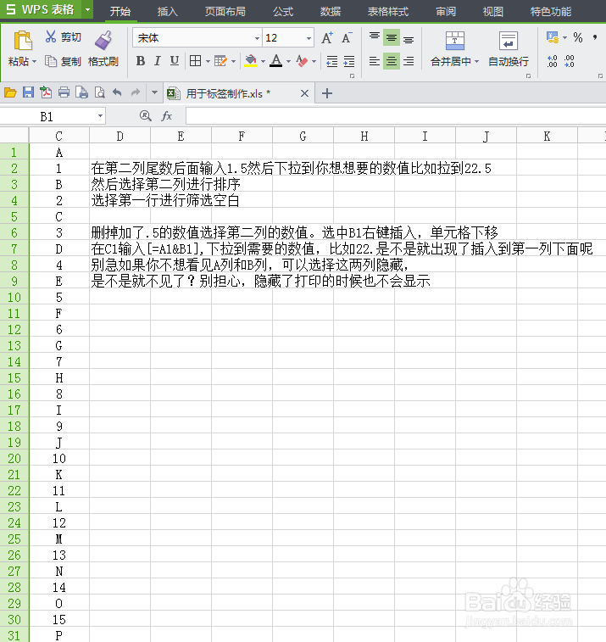The image size is (606, 642).
Task: Export to PDF icon
Action: pos(46,92)
